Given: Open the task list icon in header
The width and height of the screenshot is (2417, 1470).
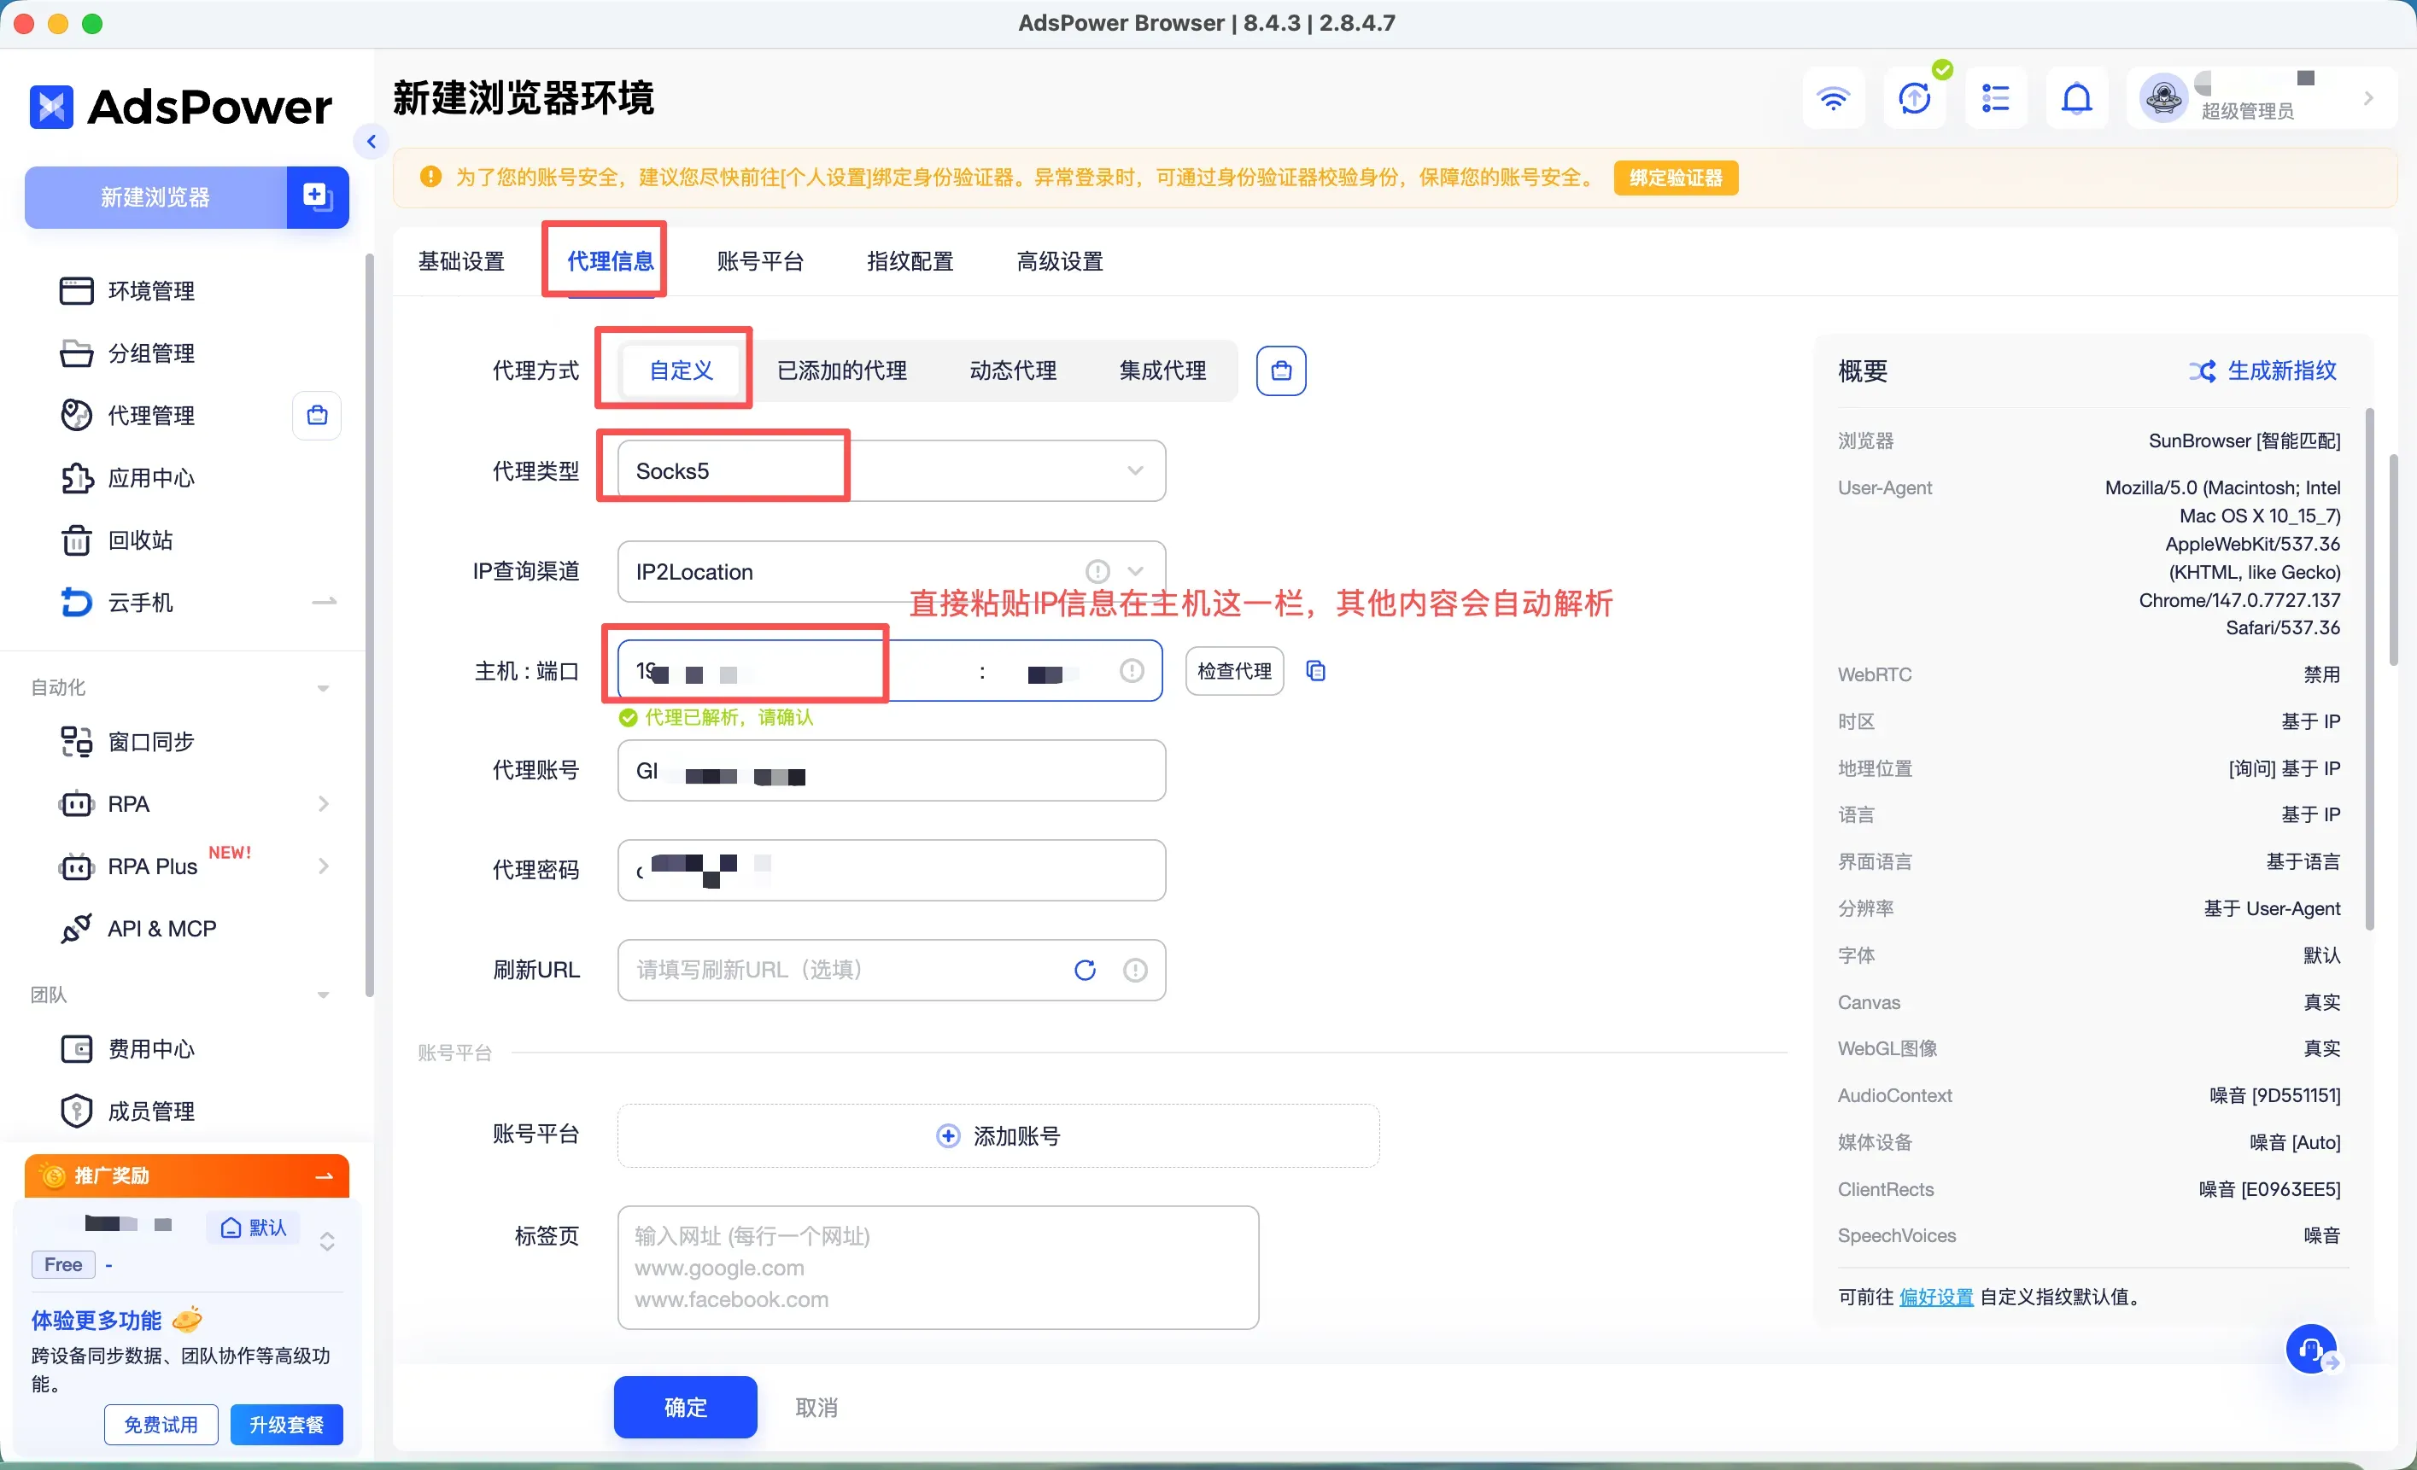Looking at the screenshot, I should point(1995,98).
